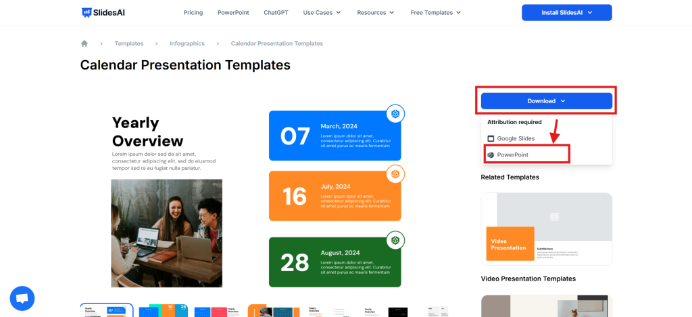Open the Download dropdown button
The width and height of the screenshot is (692, 317).
[x=546, y=100]
